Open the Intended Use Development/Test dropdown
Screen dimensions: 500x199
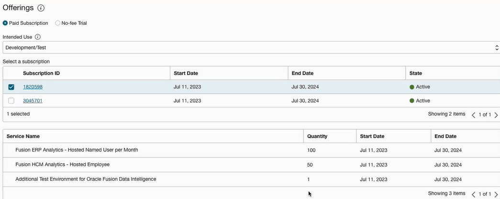point(251,48)
